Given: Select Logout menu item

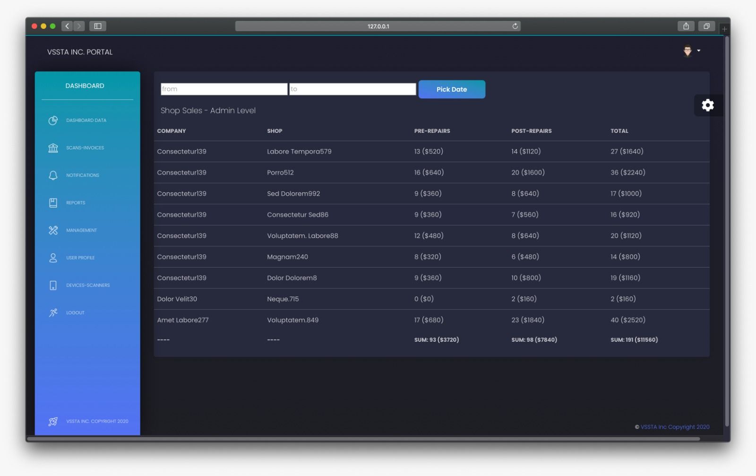Looking at the screenshot, I should (75, 313).
